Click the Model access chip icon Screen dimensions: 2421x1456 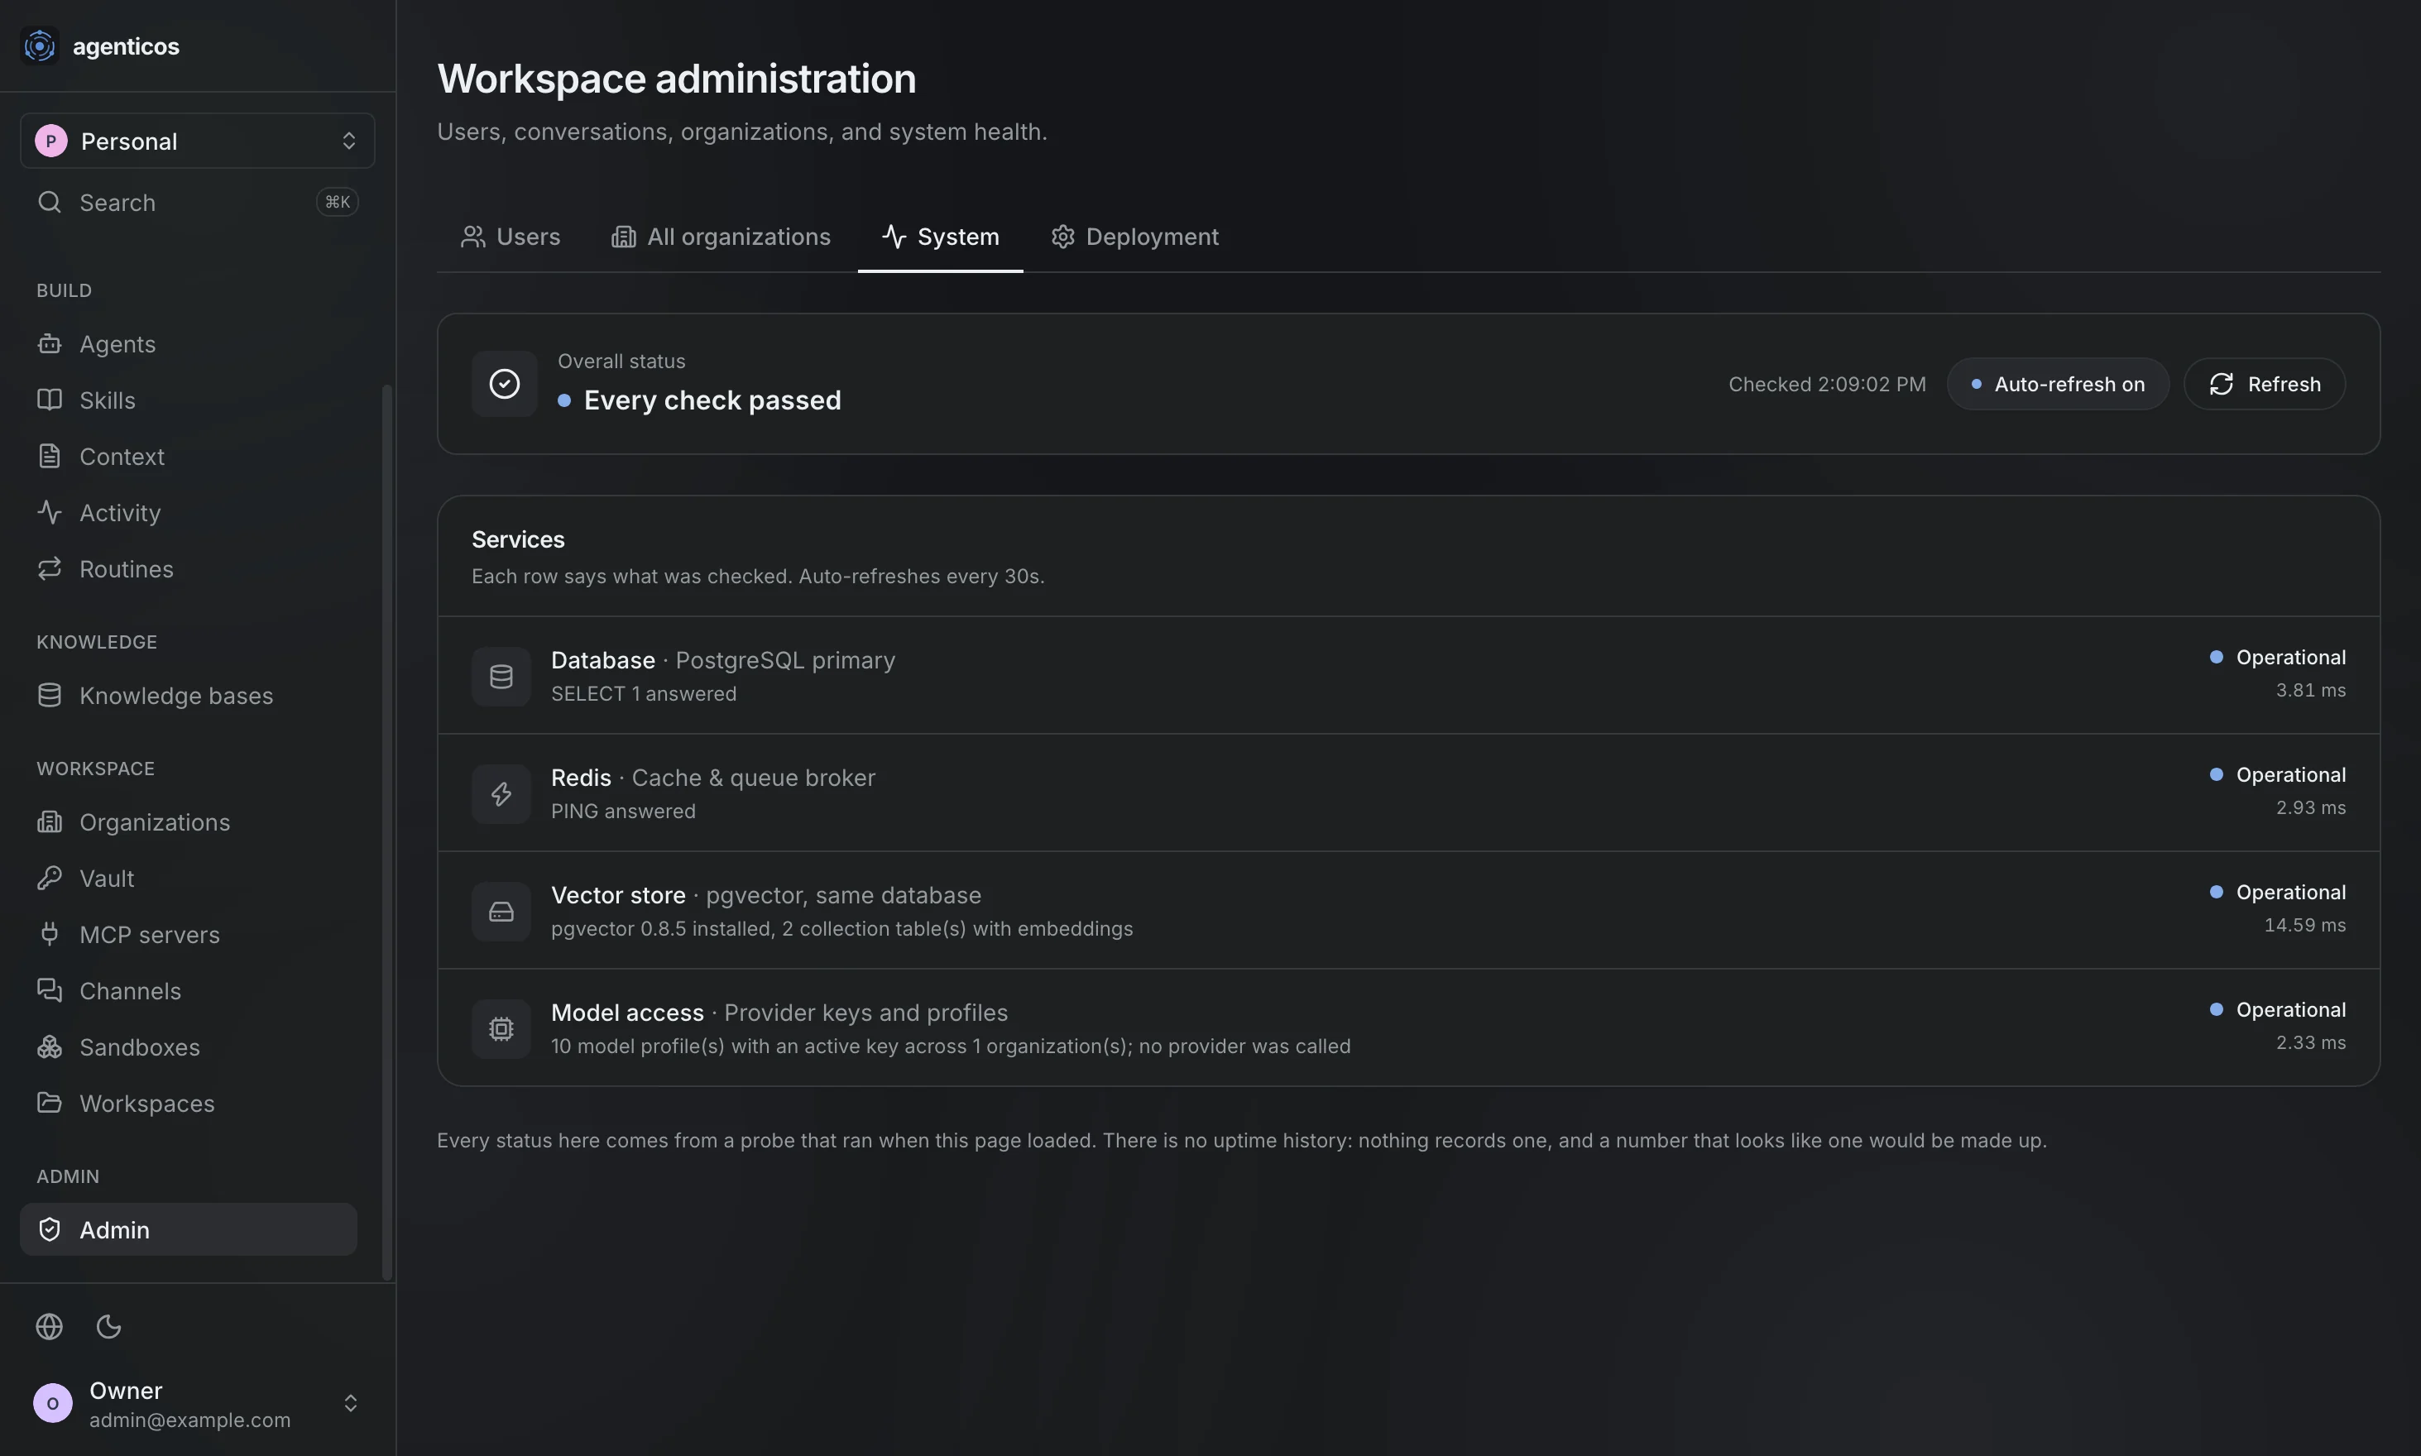(501, 1028)
